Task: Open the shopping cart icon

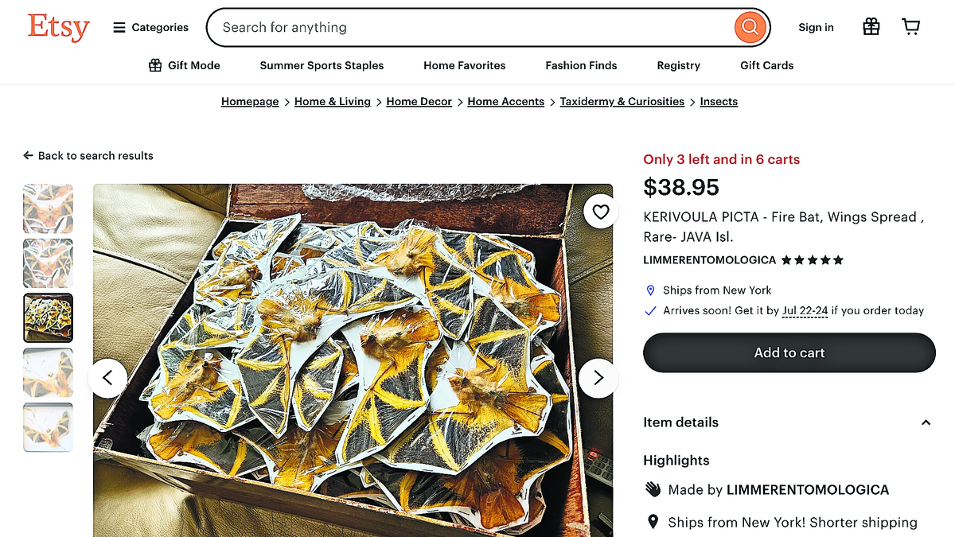Action: pos(910,27)
